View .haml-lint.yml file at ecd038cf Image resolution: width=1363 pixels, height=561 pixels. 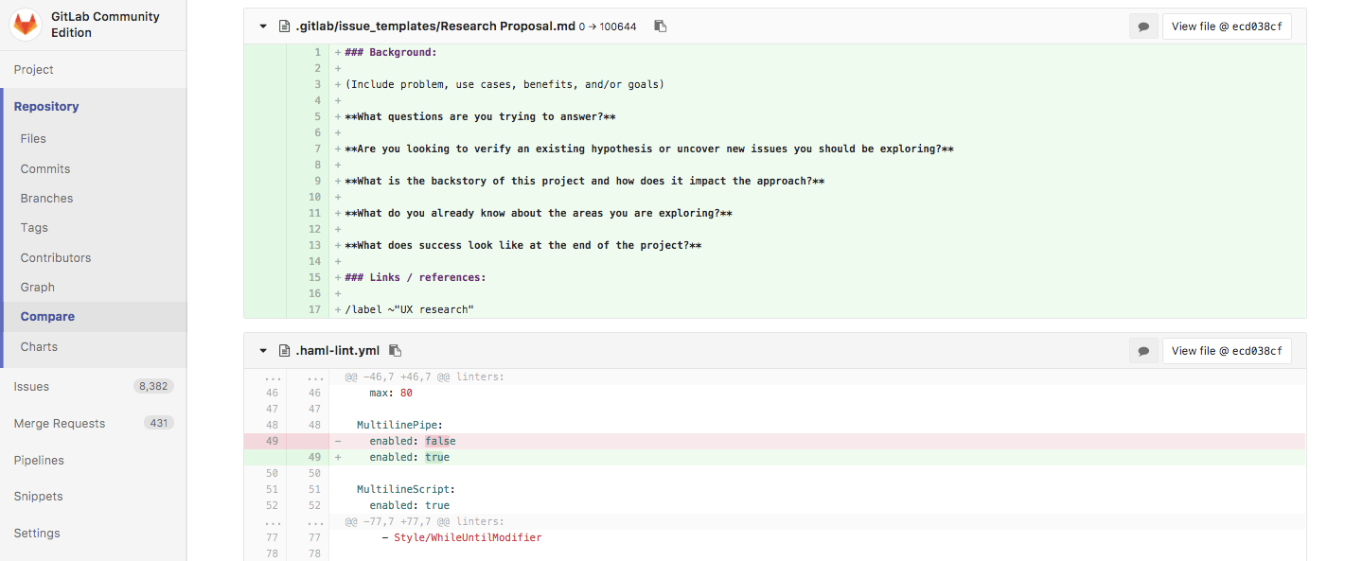[1226, 351]
